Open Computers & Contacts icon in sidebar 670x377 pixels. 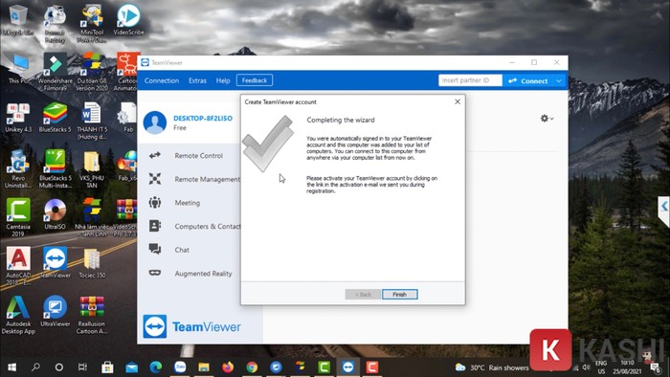pyautogui.click(x=155, y=226)
